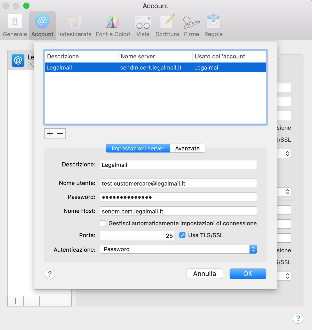
Task: Open the Vista glasses pane
Action: click(143, 26)
